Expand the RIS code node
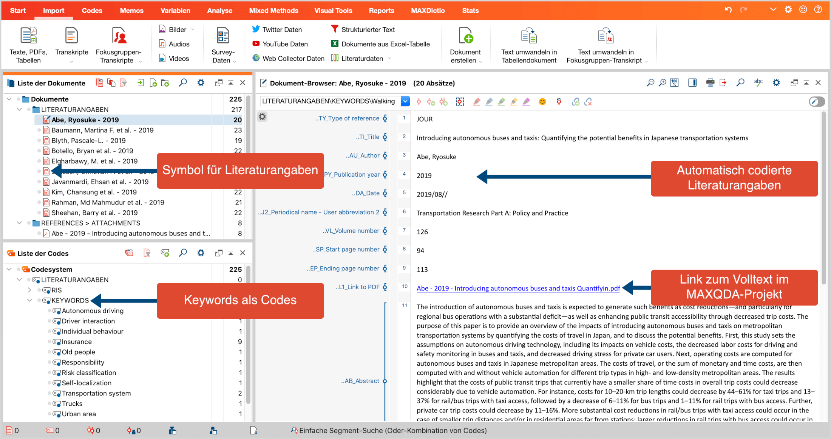831x439 pixels. (30, 290)
